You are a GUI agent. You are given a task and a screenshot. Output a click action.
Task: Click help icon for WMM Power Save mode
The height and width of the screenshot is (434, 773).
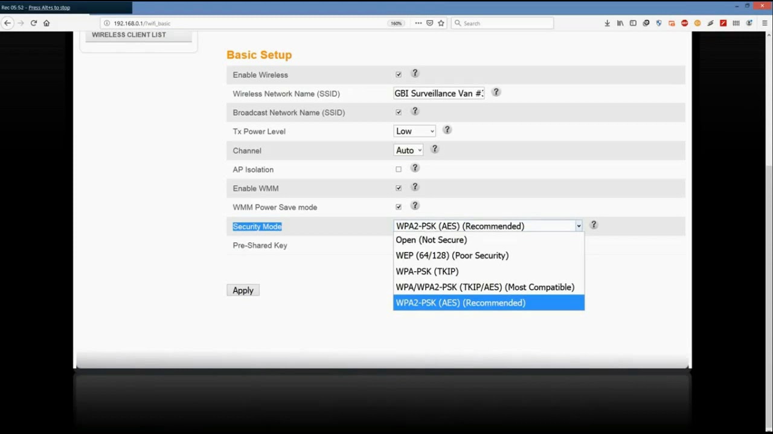[415, 206]
